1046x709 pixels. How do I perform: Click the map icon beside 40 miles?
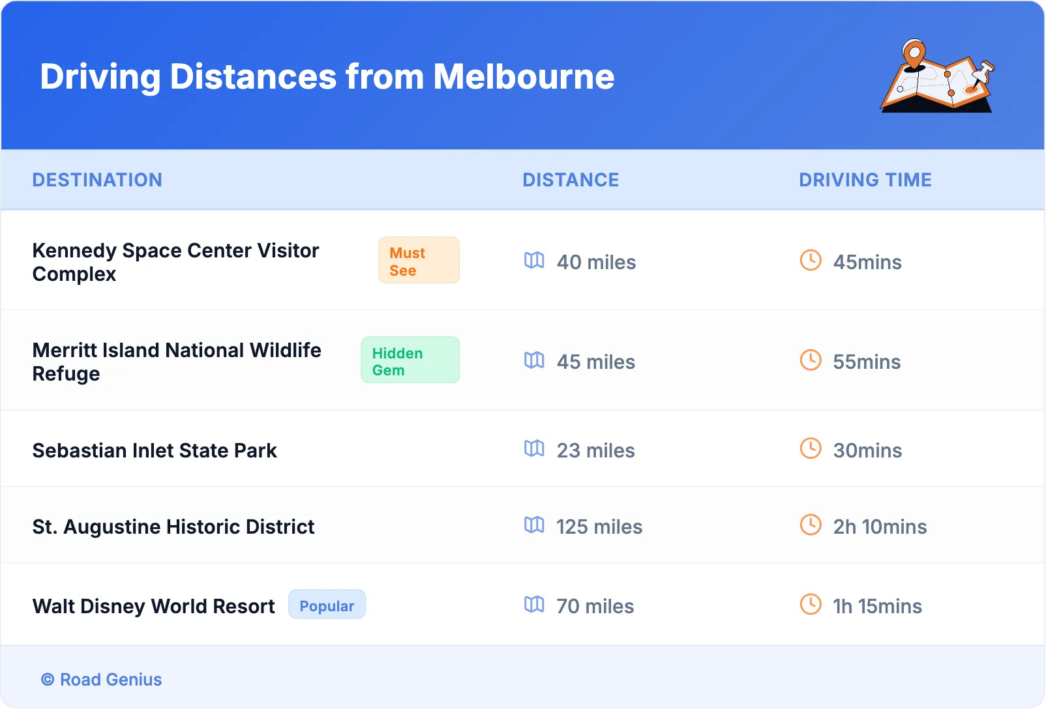[x=534, y=261]
